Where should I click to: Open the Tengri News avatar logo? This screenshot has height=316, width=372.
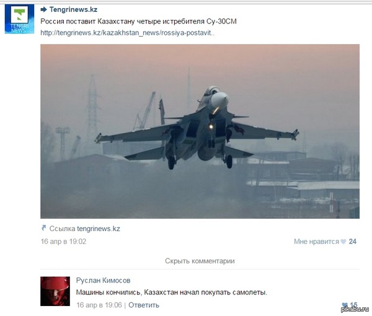[x=19, y=19]
